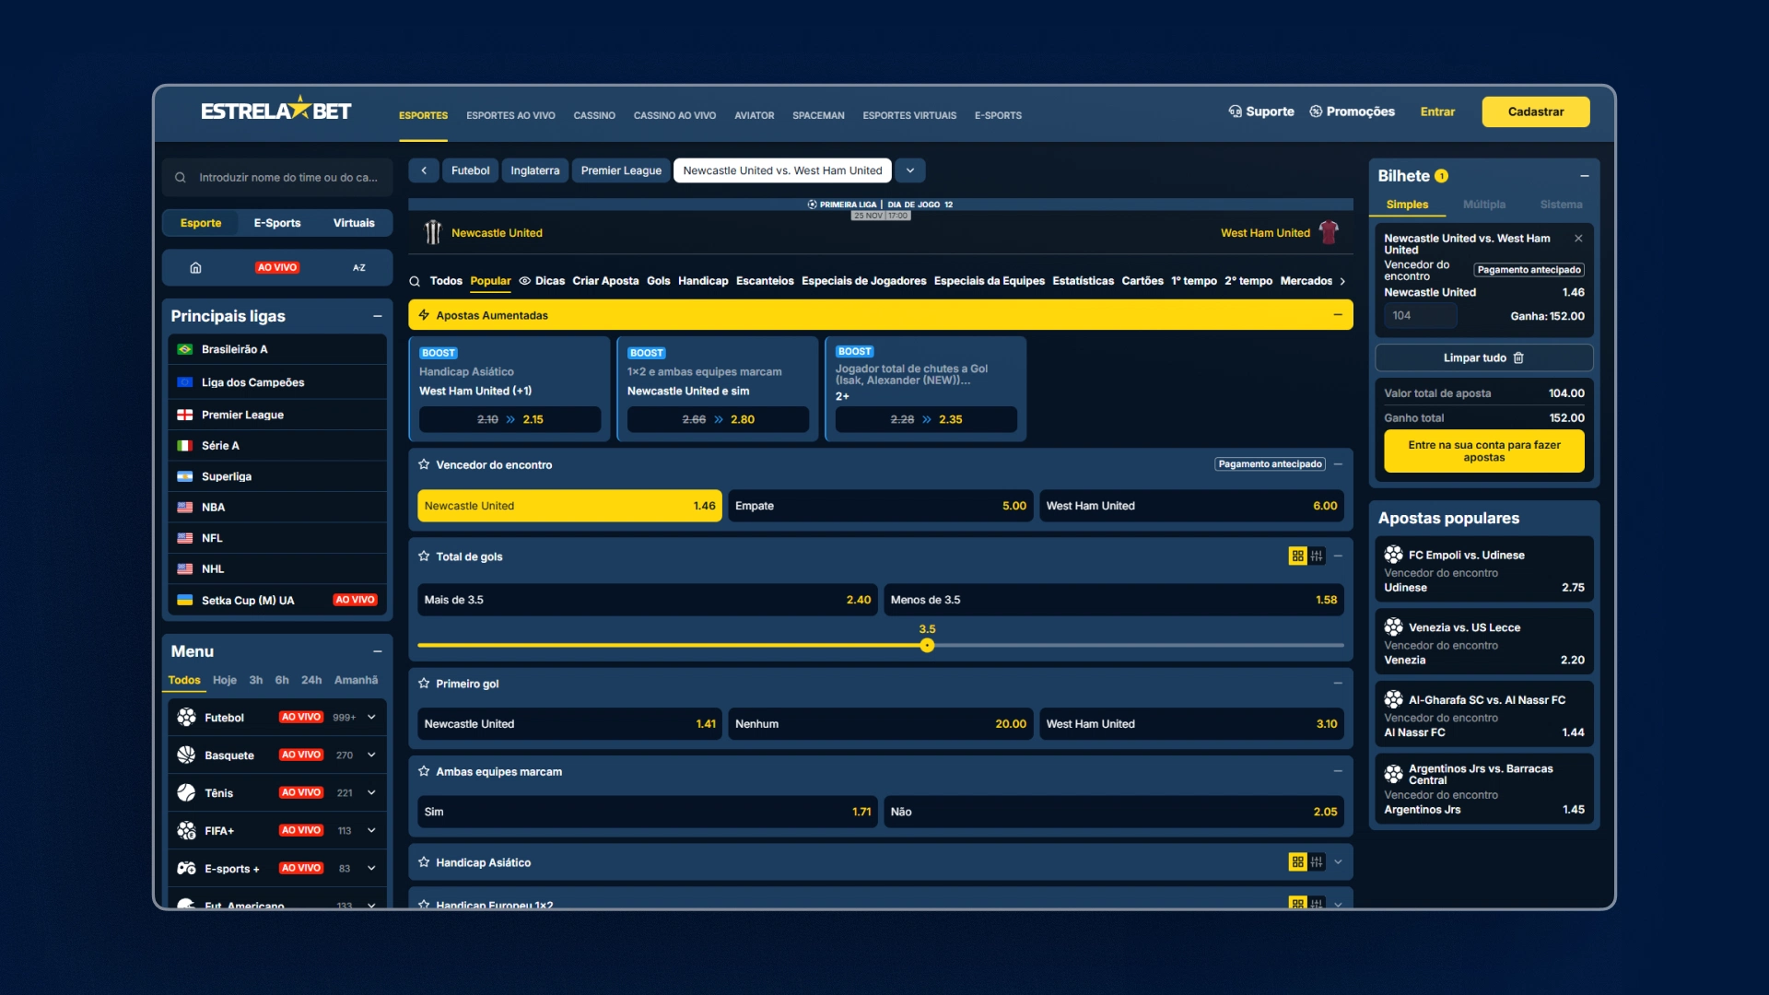Open the AZ alphabetical sports list

click(358, 268)
